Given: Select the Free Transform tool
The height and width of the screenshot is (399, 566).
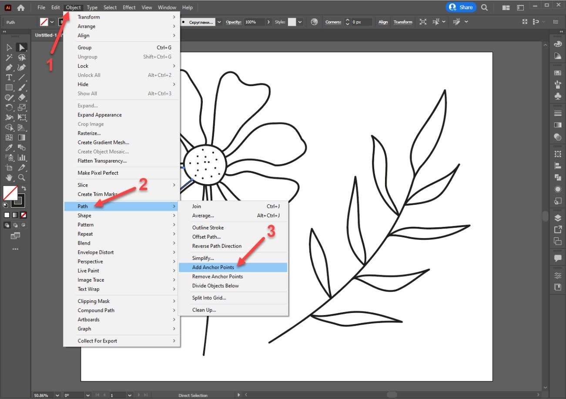Looking at the screenshot, I should 21,117.
